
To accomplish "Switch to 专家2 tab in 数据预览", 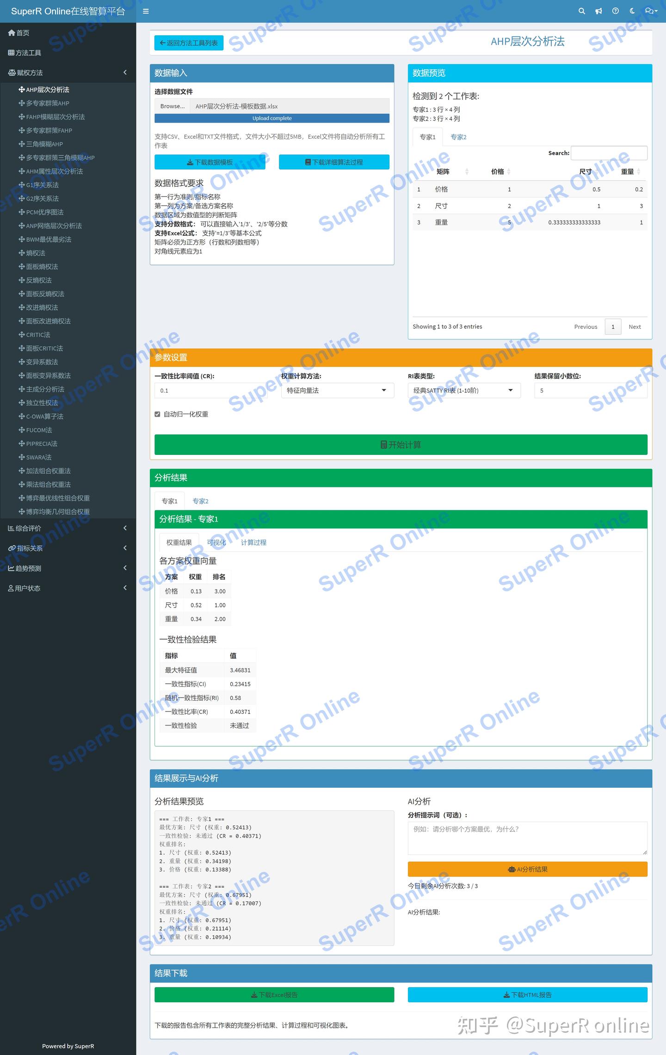I will click(x=458, y=137).
